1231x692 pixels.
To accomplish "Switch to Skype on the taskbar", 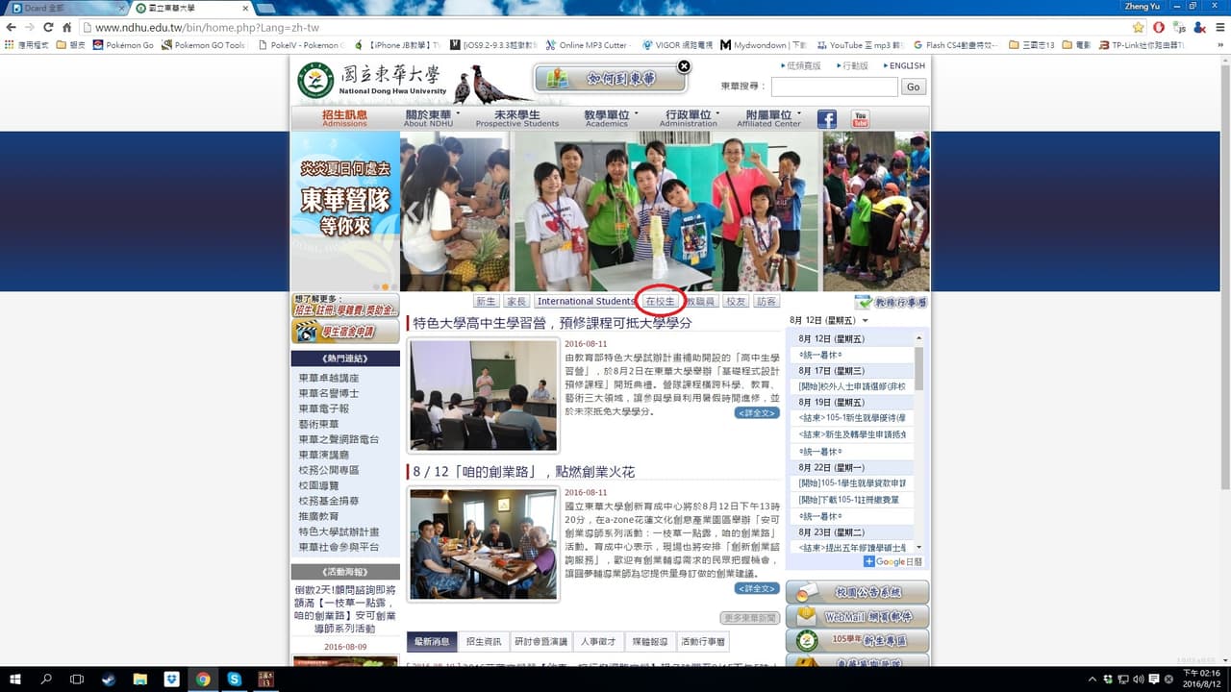I will [x=234, y=679].
